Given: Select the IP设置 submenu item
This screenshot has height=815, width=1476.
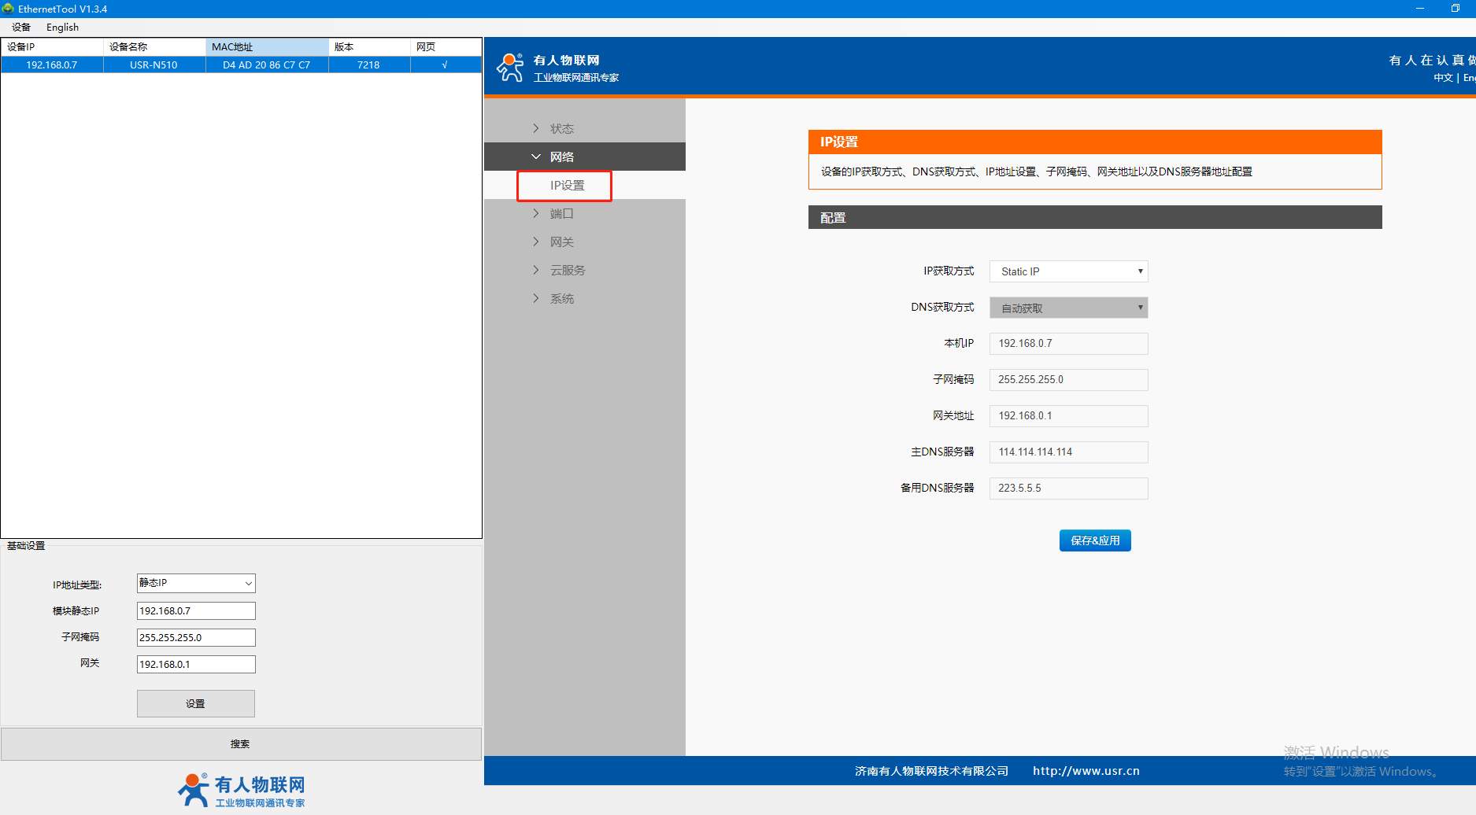Looking at the screenshot, I should 567,185.
